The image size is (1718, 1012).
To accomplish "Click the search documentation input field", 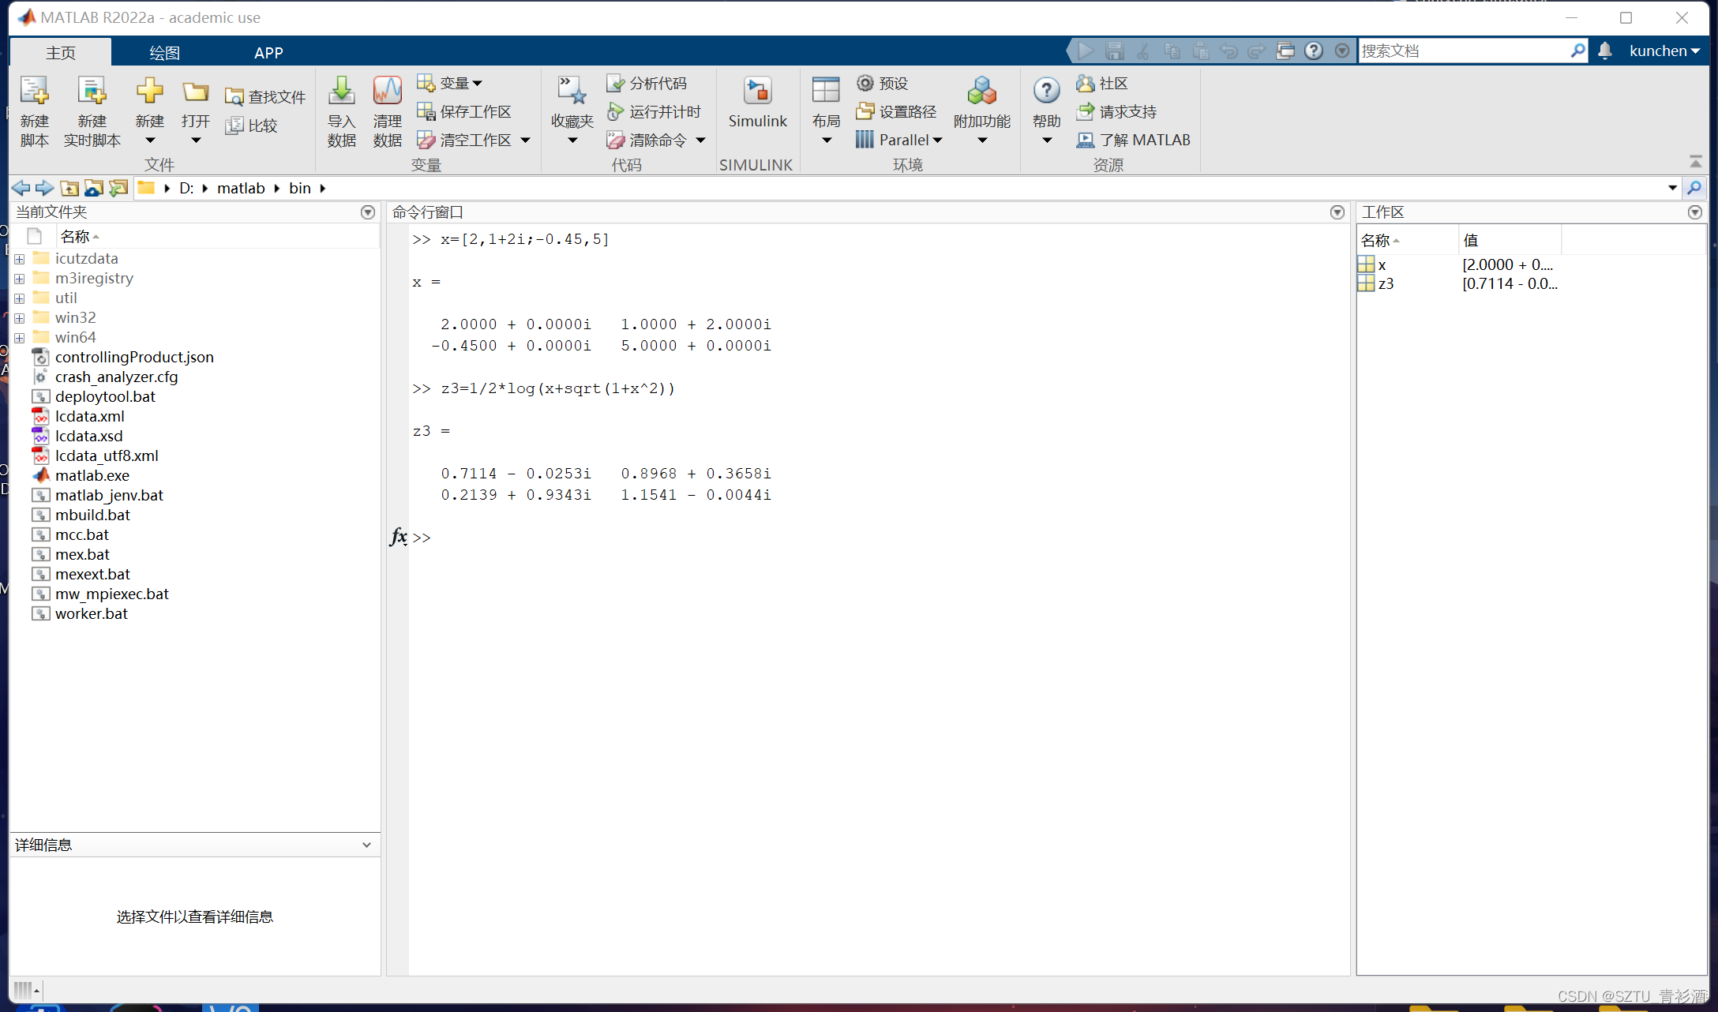I will (1462, 51).
